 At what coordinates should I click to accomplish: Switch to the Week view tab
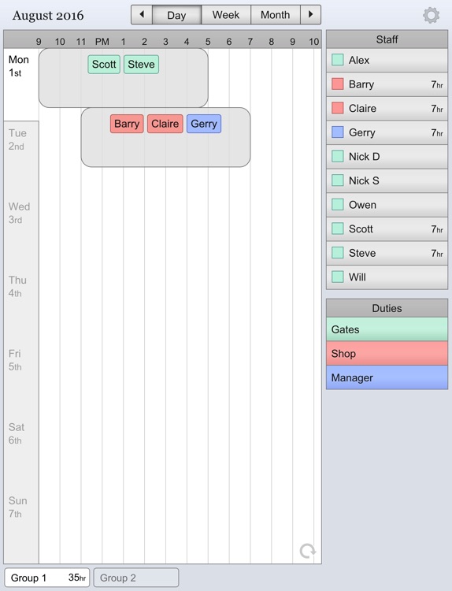point(226,15)
